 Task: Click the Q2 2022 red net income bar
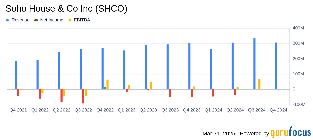[x=61, y=96]
